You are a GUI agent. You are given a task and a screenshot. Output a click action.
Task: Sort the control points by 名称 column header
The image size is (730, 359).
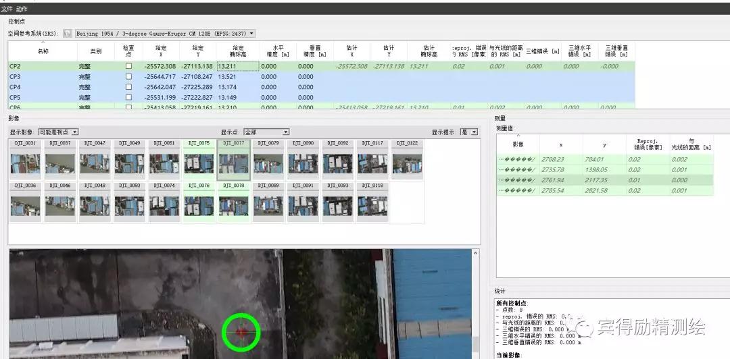43,51
